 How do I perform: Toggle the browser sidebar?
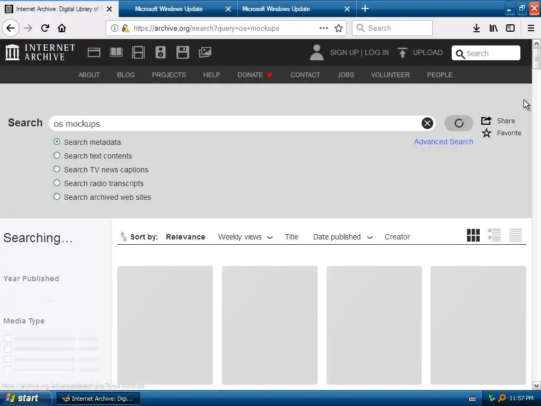(510, 28)
